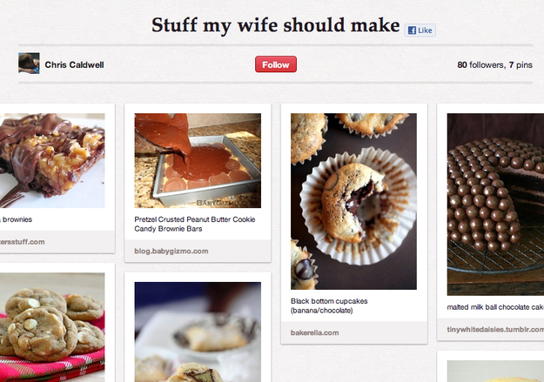
Task: Click malted milk ball chocolate cake caption
Action: (495, 307)
